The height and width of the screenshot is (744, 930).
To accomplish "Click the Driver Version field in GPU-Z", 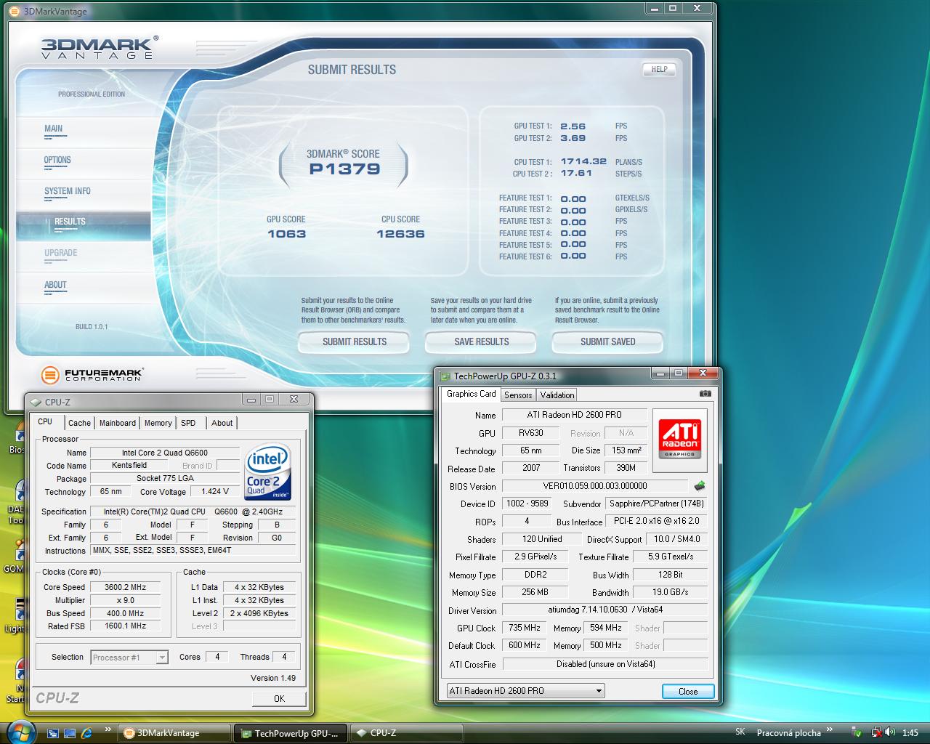I will click(x=605, y=610).
